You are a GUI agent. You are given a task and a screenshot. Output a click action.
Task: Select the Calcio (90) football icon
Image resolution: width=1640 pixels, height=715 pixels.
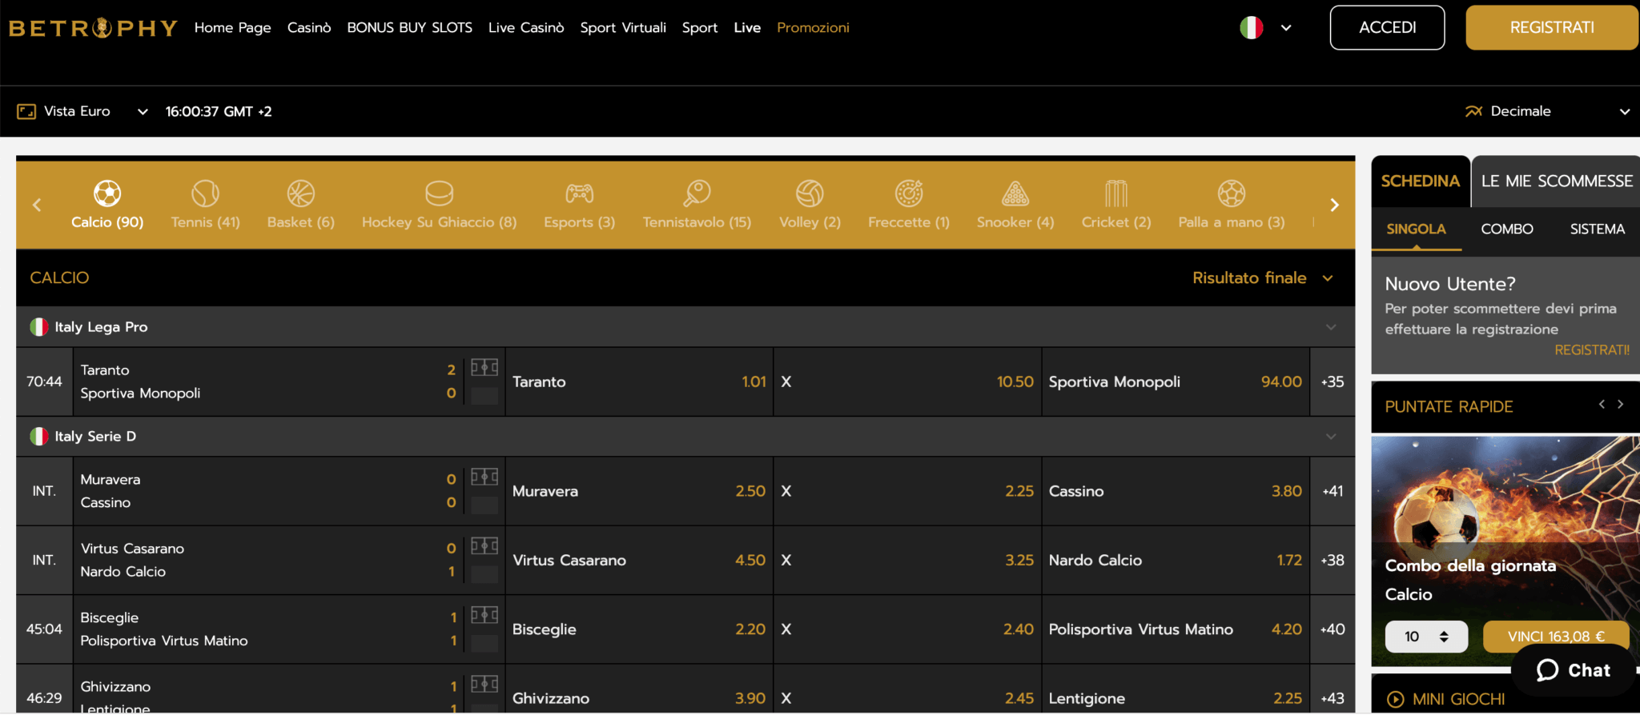pyautogui.click(x=107, y=193)
